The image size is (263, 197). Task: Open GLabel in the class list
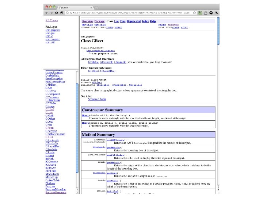[x=50, y=109]
